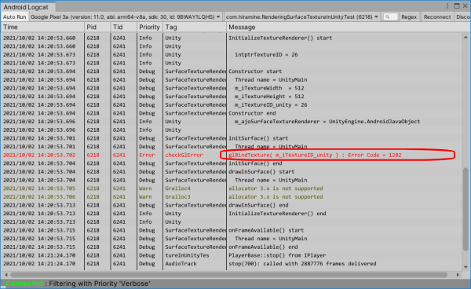The width and height of the screenshot is (471, 289).
Task: Select the InitializeTextureRenderer() start message
Action: point(280,38)
